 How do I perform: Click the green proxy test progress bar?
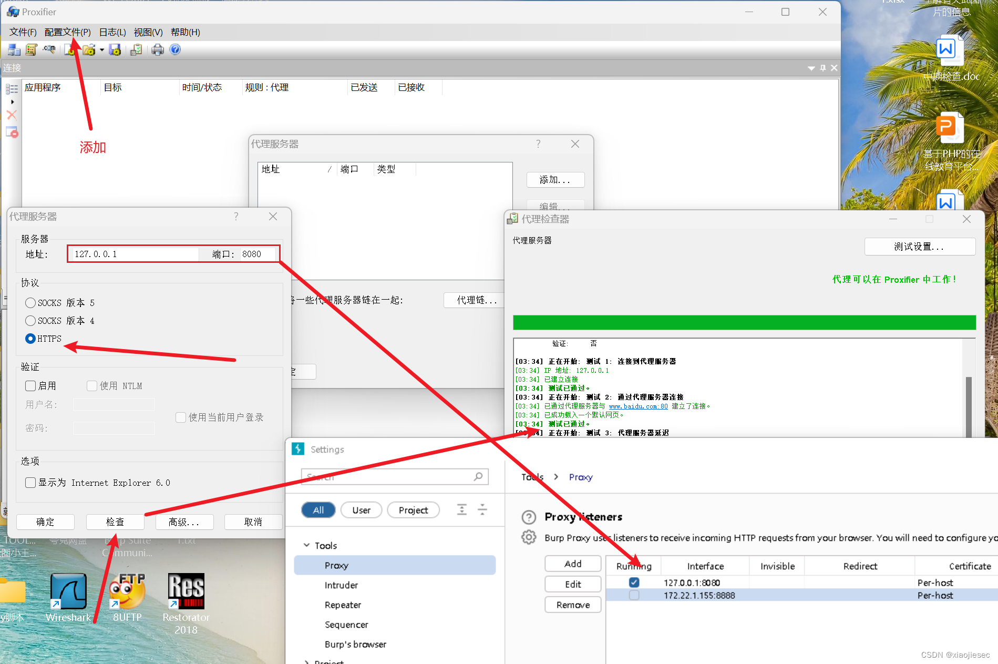[x=744, y=322]
